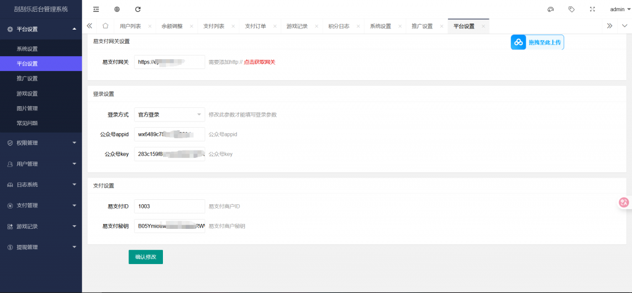Screen dimensions: 632x293
Task: Expand the 游戏记录 sidebar menu
Action: click(41, 226)
